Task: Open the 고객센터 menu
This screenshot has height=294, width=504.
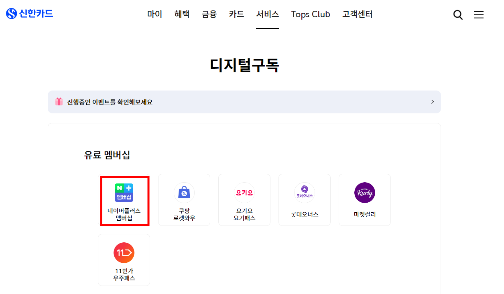Action: [x=358, y=14]
